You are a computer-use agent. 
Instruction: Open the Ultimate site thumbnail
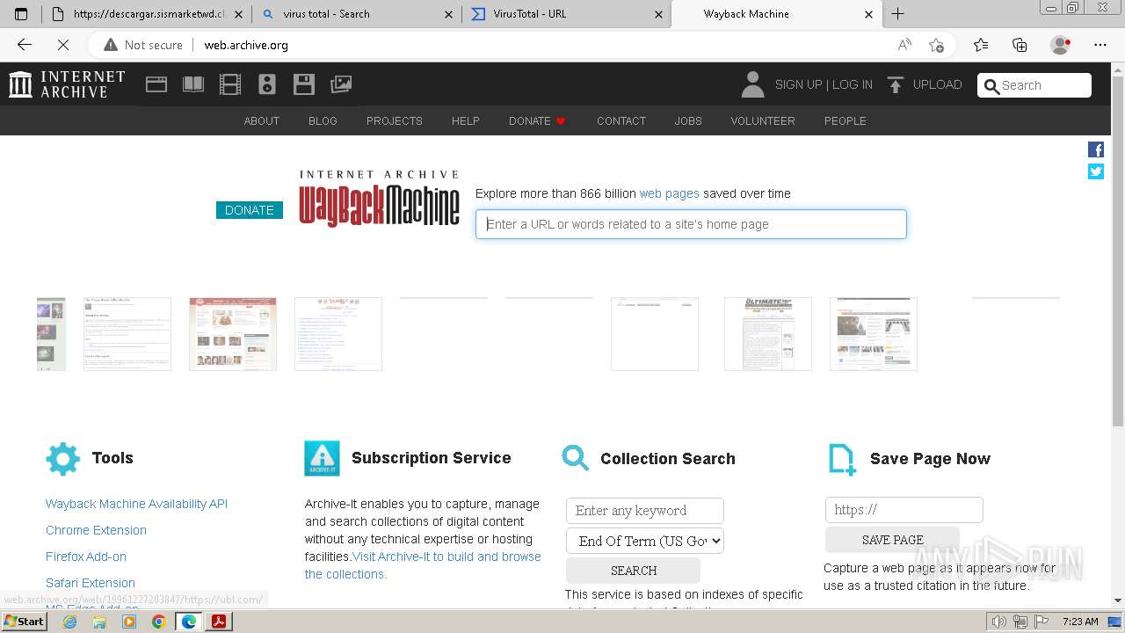pyautogui.click(x=768, y=333)
